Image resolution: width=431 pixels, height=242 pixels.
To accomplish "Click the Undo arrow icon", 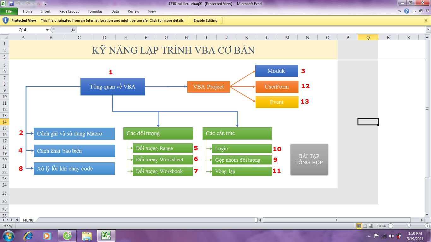I will [x=18, y=4].
